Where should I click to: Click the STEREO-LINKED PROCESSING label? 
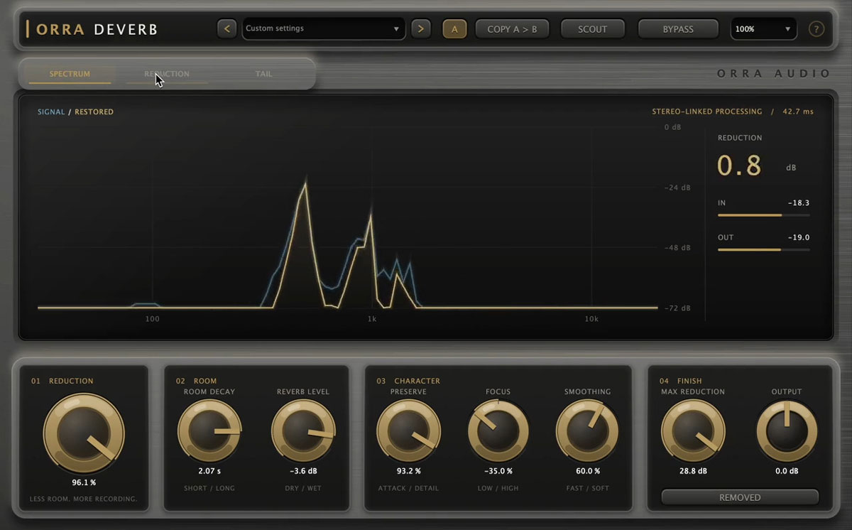coord(707,112)
